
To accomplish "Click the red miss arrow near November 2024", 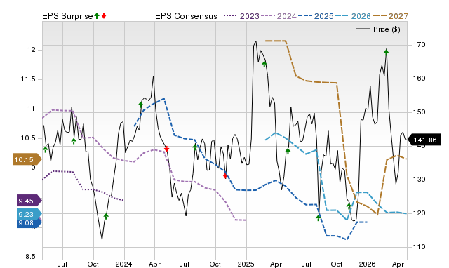I will [x=225, y=175].
